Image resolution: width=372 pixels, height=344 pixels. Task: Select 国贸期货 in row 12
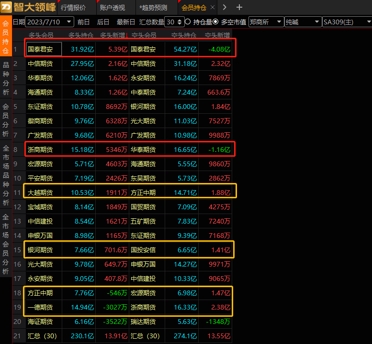[147, 207]
